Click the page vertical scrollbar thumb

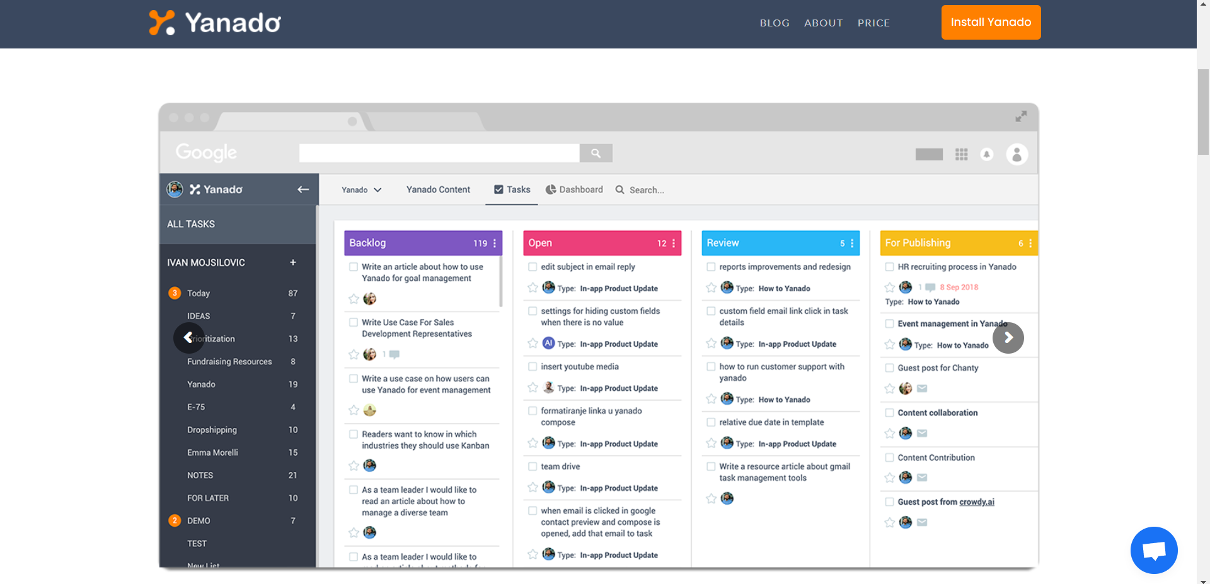(x=1203, y=111)
